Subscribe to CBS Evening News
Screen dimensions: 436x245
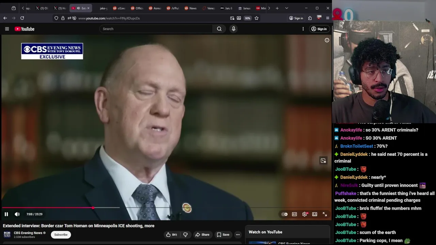(x=61, y=234)
